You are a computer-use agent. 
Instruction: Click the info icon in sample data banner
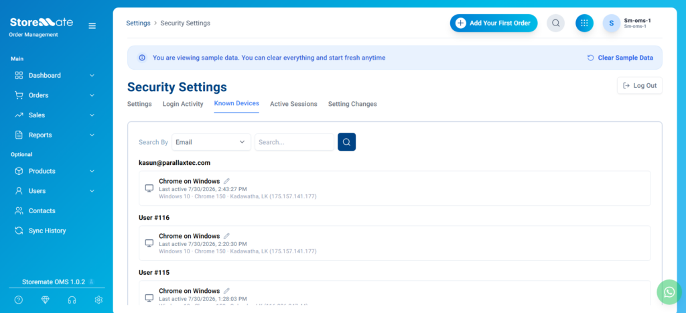[x=142, y=58]
